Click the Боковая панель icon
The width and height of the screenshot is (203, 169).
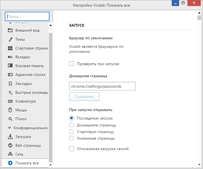click(10, 66)
